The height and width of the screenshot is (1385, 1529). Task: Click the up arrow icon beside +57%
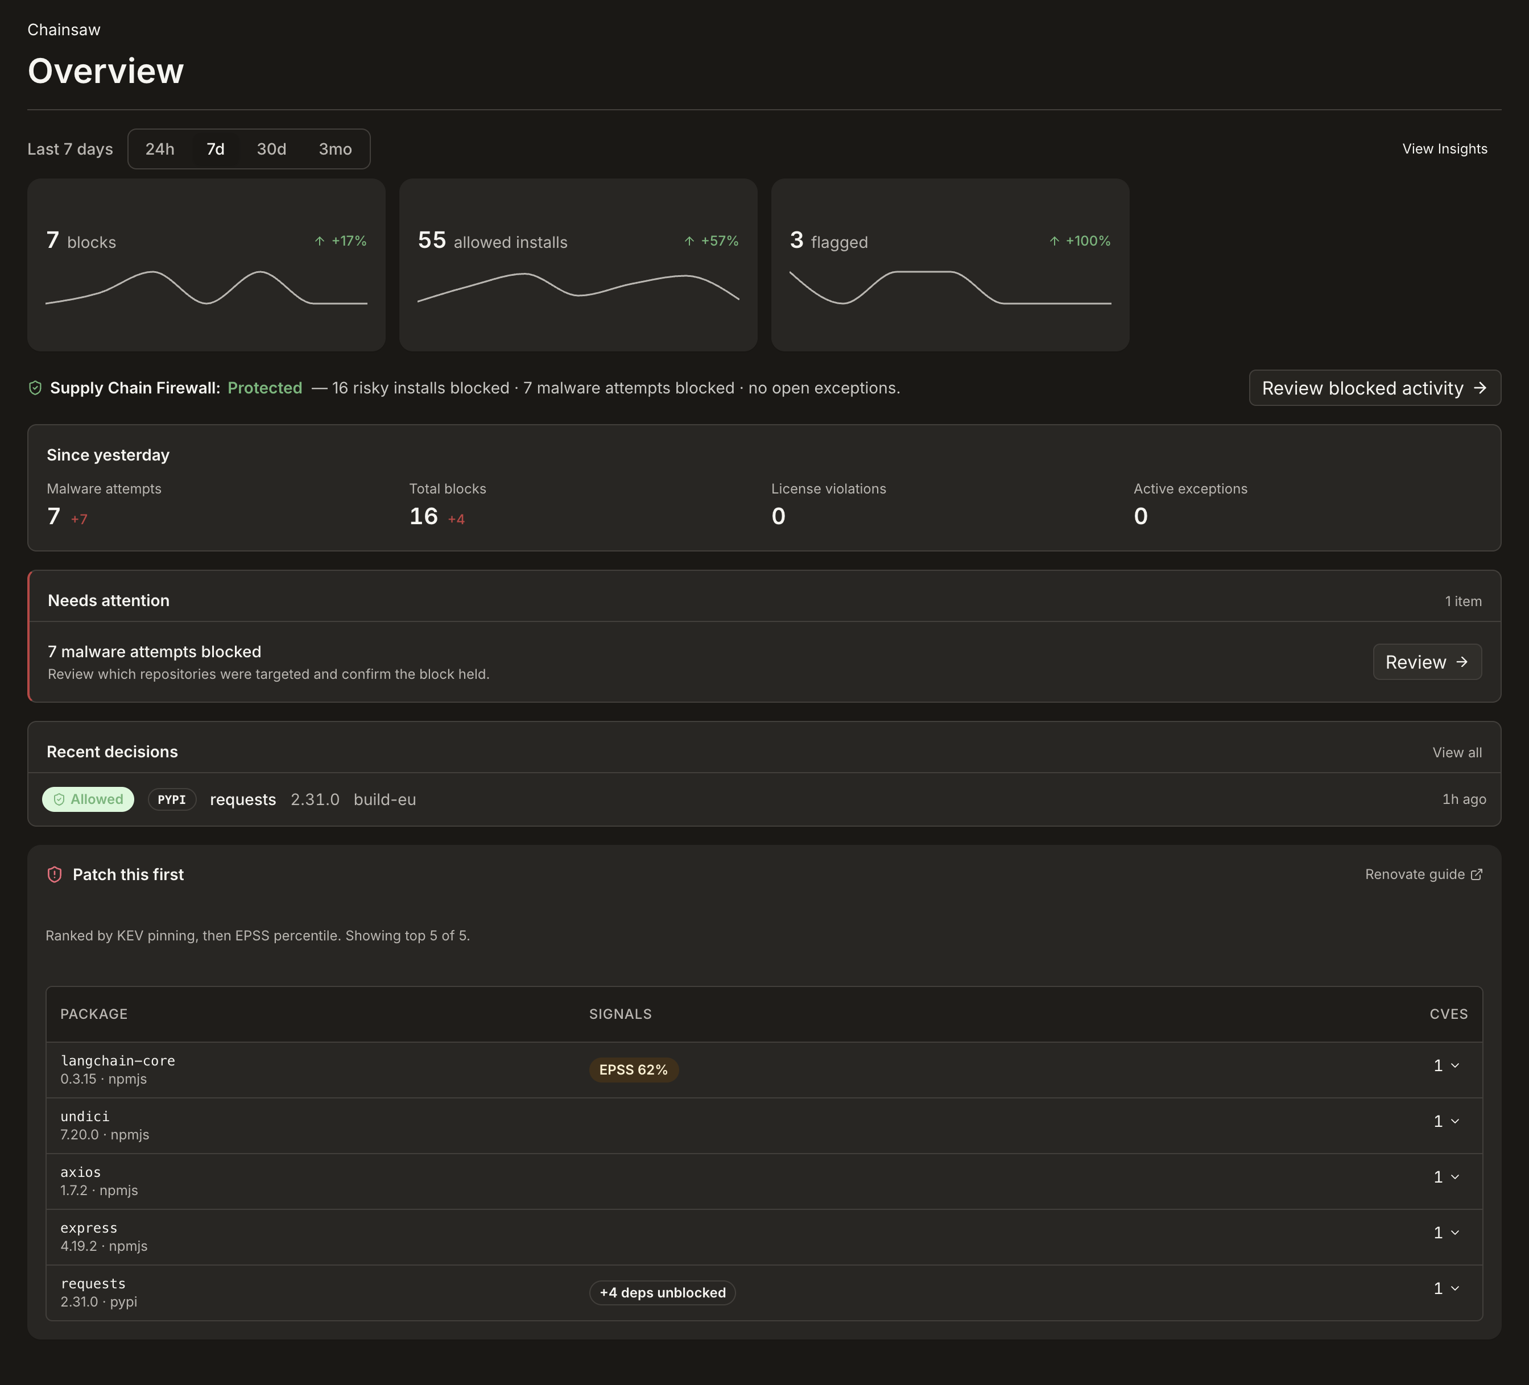point(689,241)
